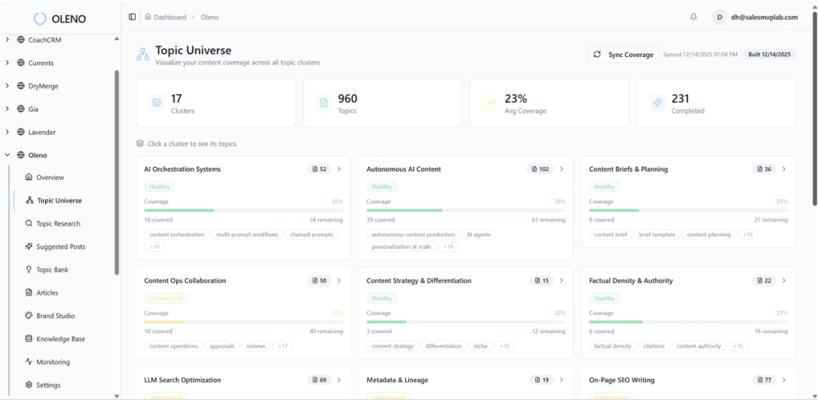Click the globe icon next to Currents
The height and width of the screenshot is (400, 818).
[x=21, y=63]
